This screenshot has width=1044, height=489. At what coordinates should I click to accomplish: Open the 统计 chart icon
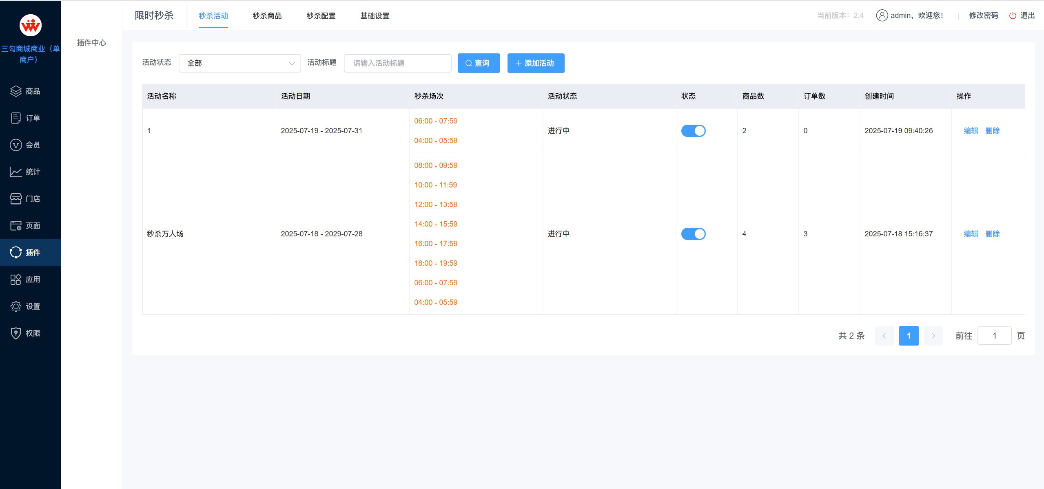(x=16, y=172)
